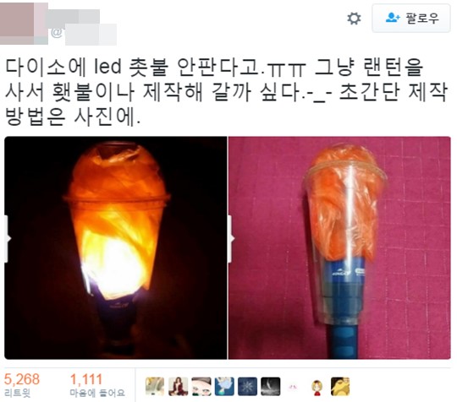Open the glowing torch photo on left
This screenshot has height=402, width=457.
point(116,247)
